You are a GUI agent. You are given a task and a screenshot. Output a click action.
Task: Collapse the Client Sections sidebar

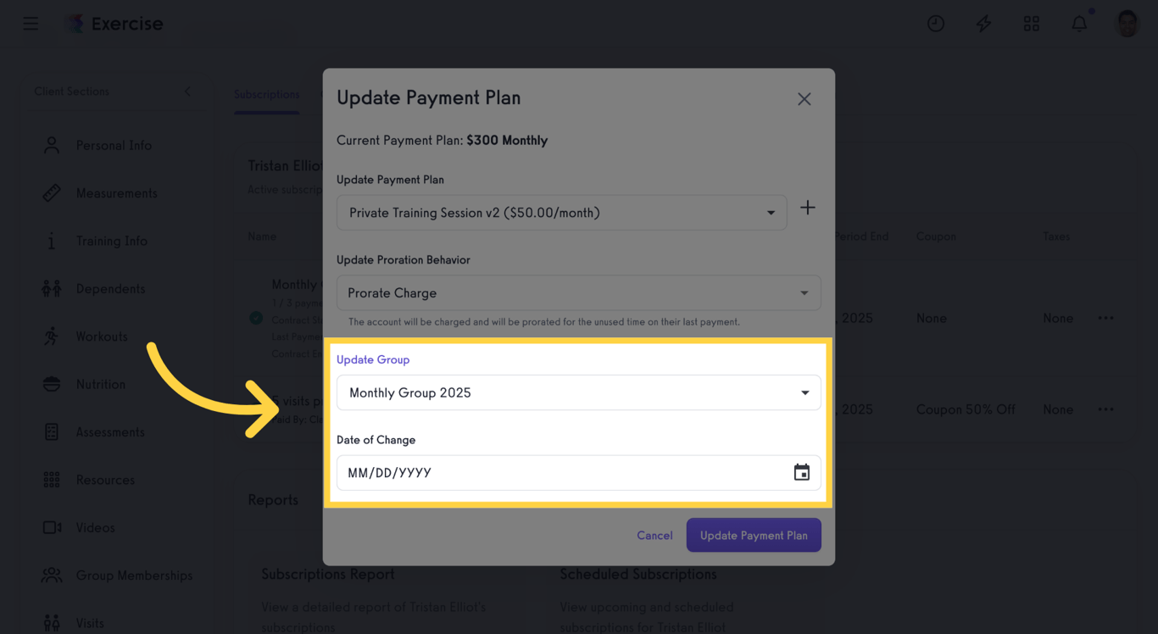point(187,92)
